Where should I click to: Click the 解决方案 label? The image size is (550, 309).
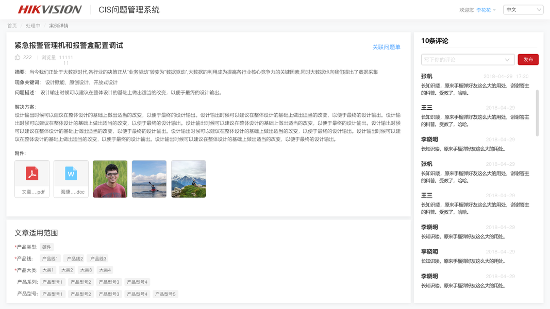25,107
